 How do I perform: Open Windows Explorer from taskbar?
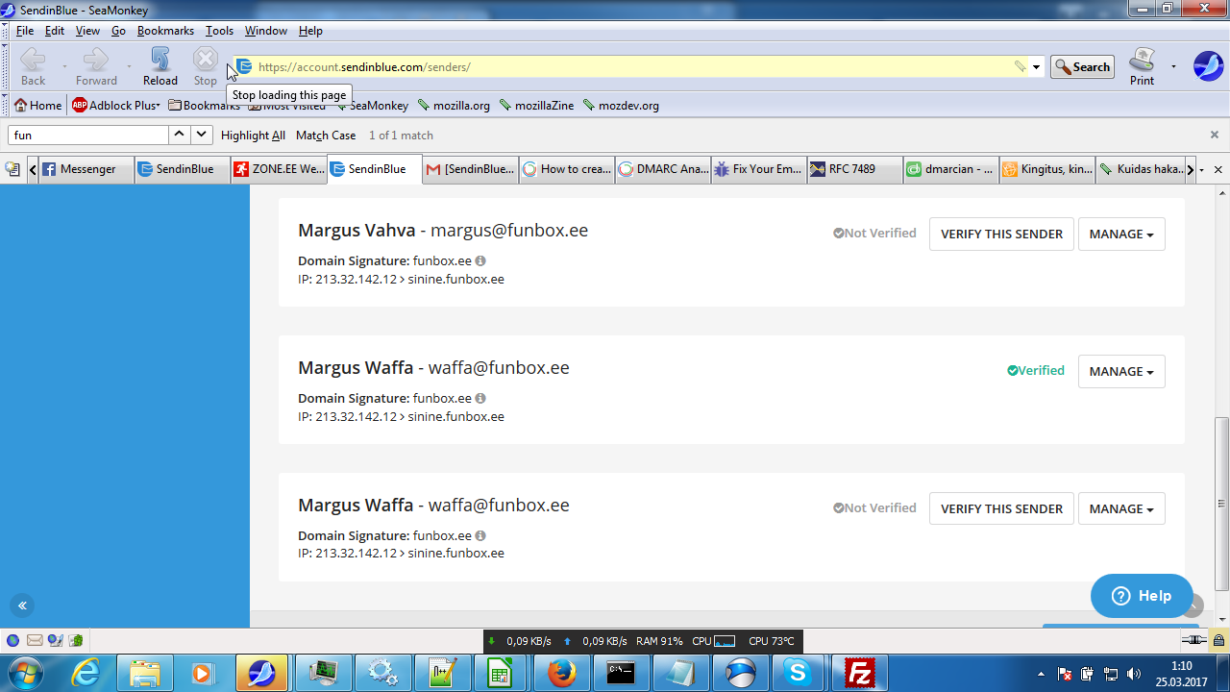coord(145,673)
